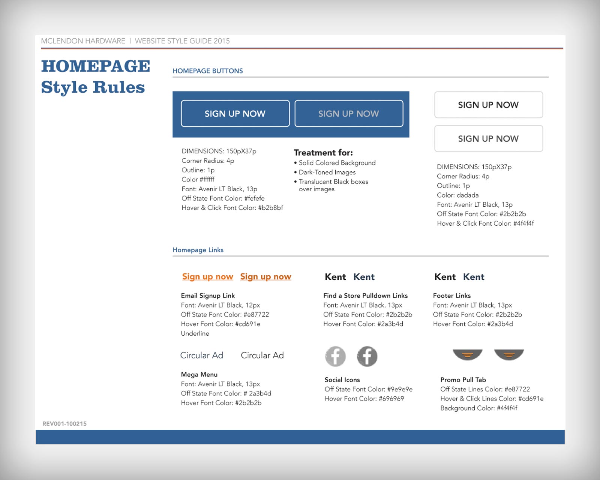This screenshot has width=600, height=480.
Task: Click the 'Footer Links' label
Action: tap(452, 295)
